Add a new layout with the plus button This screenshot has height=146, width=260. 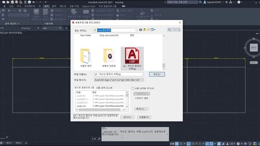pyautogui.click(x=26, y=143)
